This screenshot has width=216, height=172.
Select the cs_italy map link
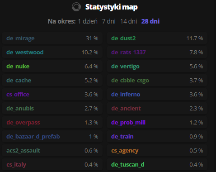16,165
